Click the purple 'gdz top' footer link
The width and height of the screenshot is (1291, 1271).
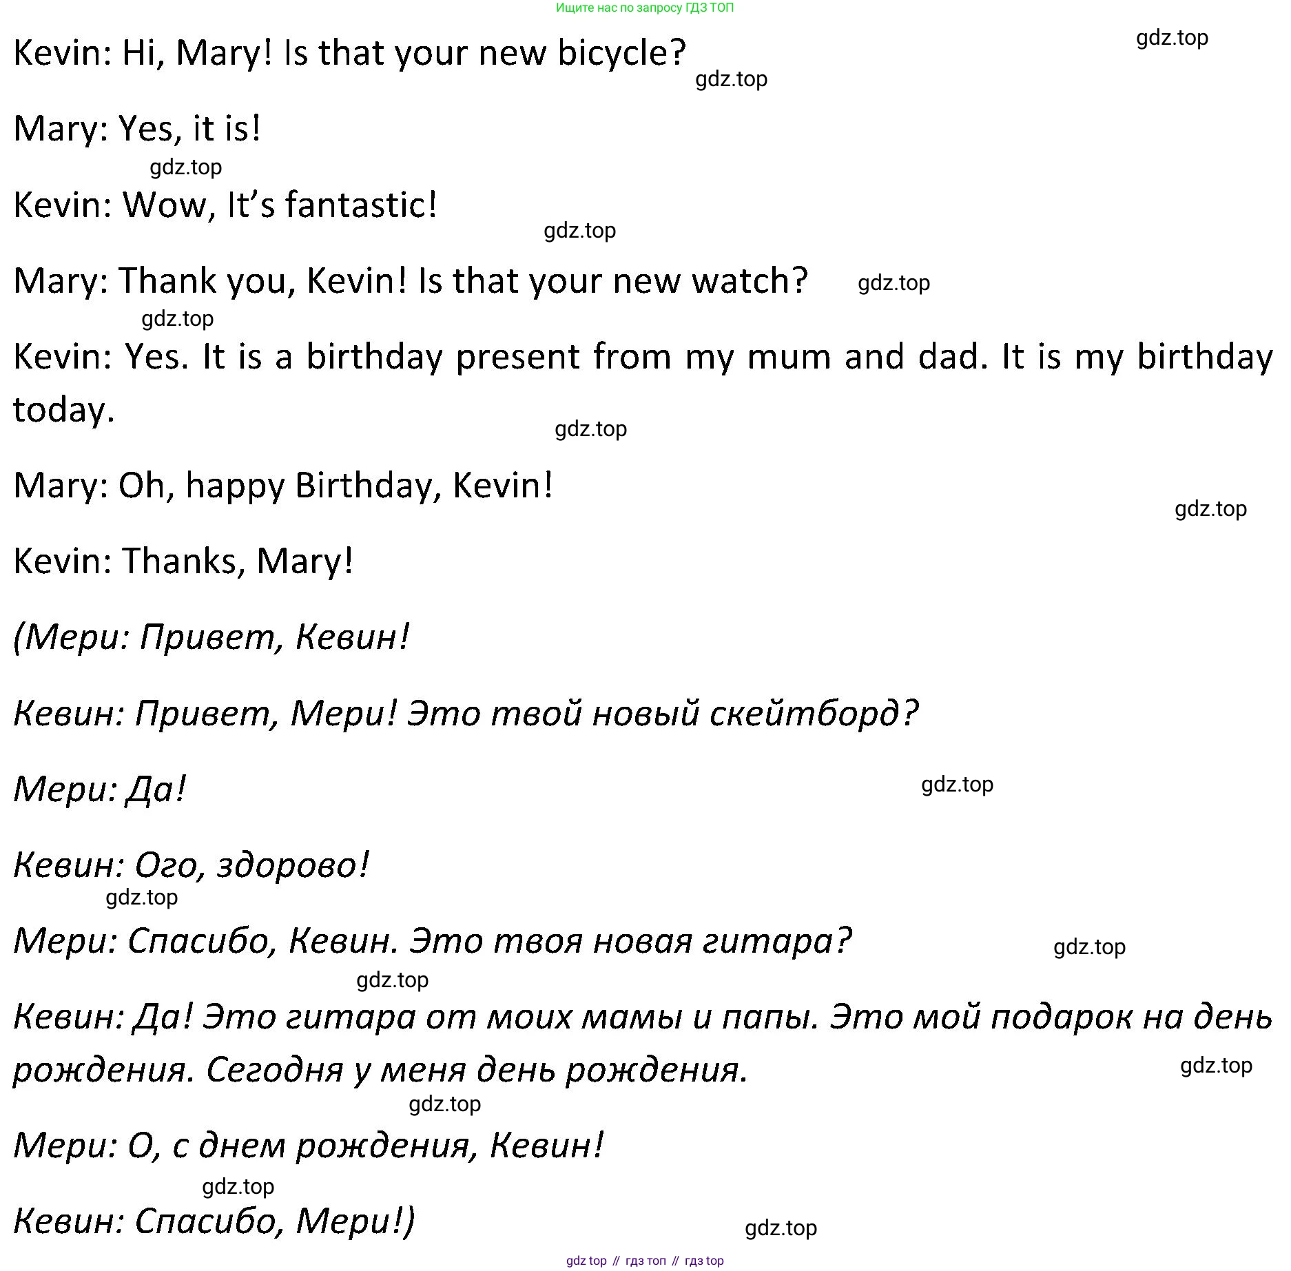586,1261
